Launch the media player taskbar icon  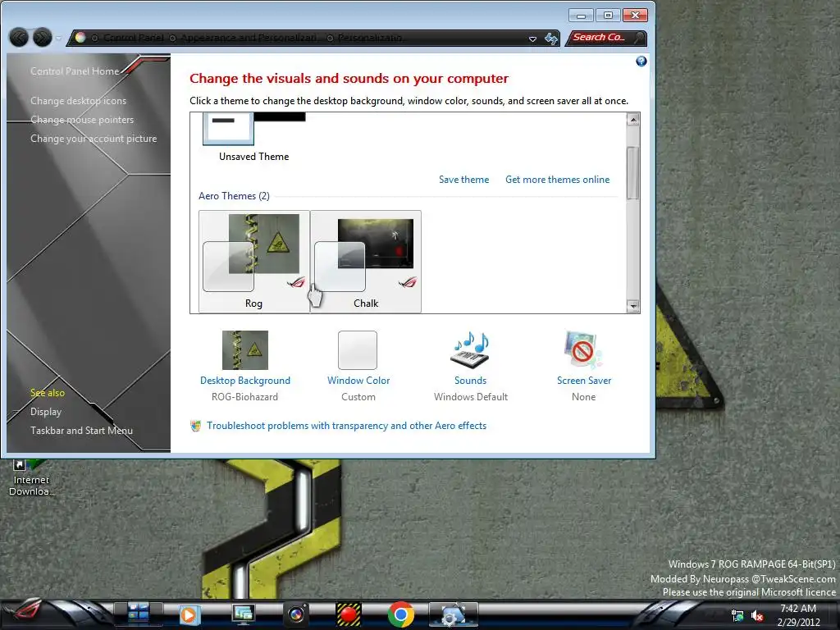[189, 614]
